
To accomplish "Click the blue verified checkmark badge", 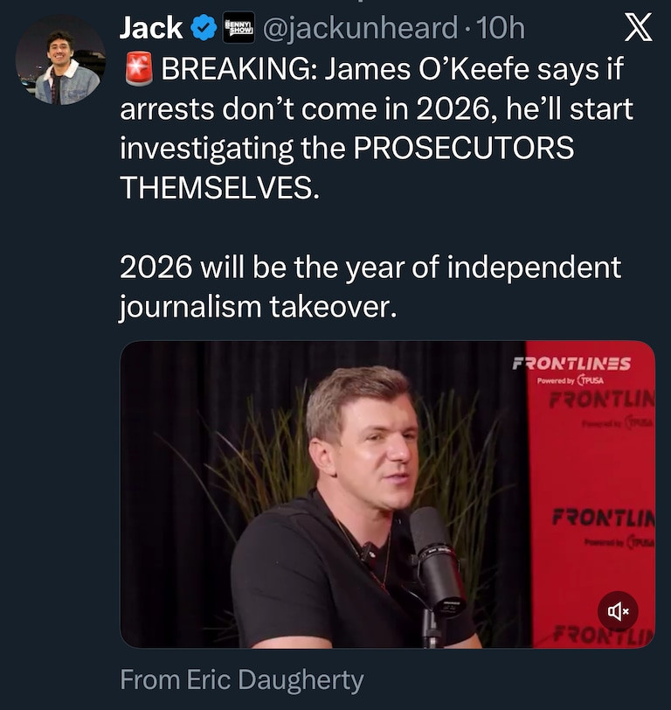I will pyautogui.click(x=204, y=28).
